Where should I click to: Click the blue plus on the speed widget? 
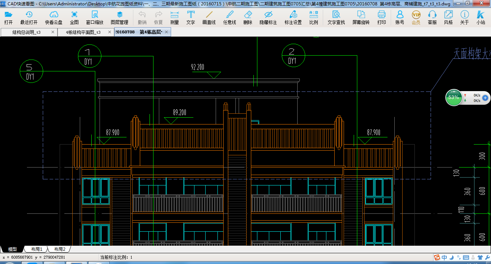[x=485, y=98]
